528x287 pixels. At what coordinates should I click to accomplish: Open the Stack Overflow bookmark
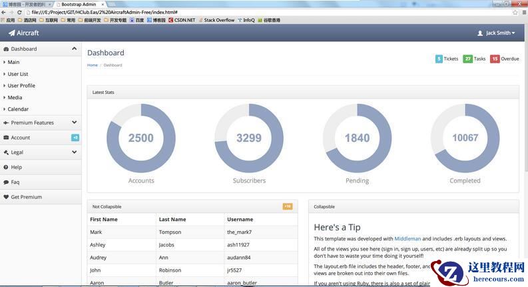click(x=216, y=20)
